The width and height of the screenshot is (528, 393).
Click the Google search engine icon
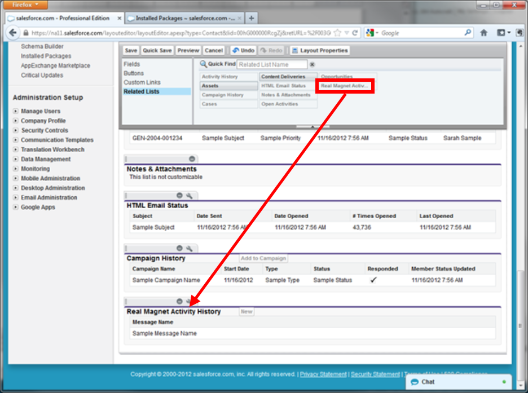pos(371,33)
